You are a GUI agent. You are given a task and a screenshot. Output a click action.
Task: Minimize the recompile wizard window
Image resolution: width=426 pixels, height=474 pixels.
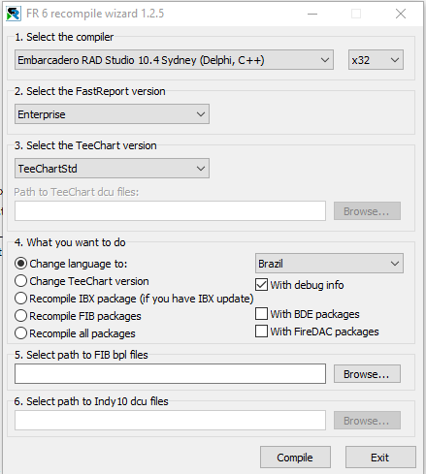tap(312, 14)
